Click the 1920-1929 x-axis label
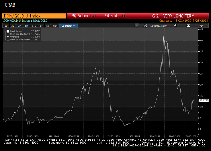The width and height of the screenshot is (211, 151). 13,136
